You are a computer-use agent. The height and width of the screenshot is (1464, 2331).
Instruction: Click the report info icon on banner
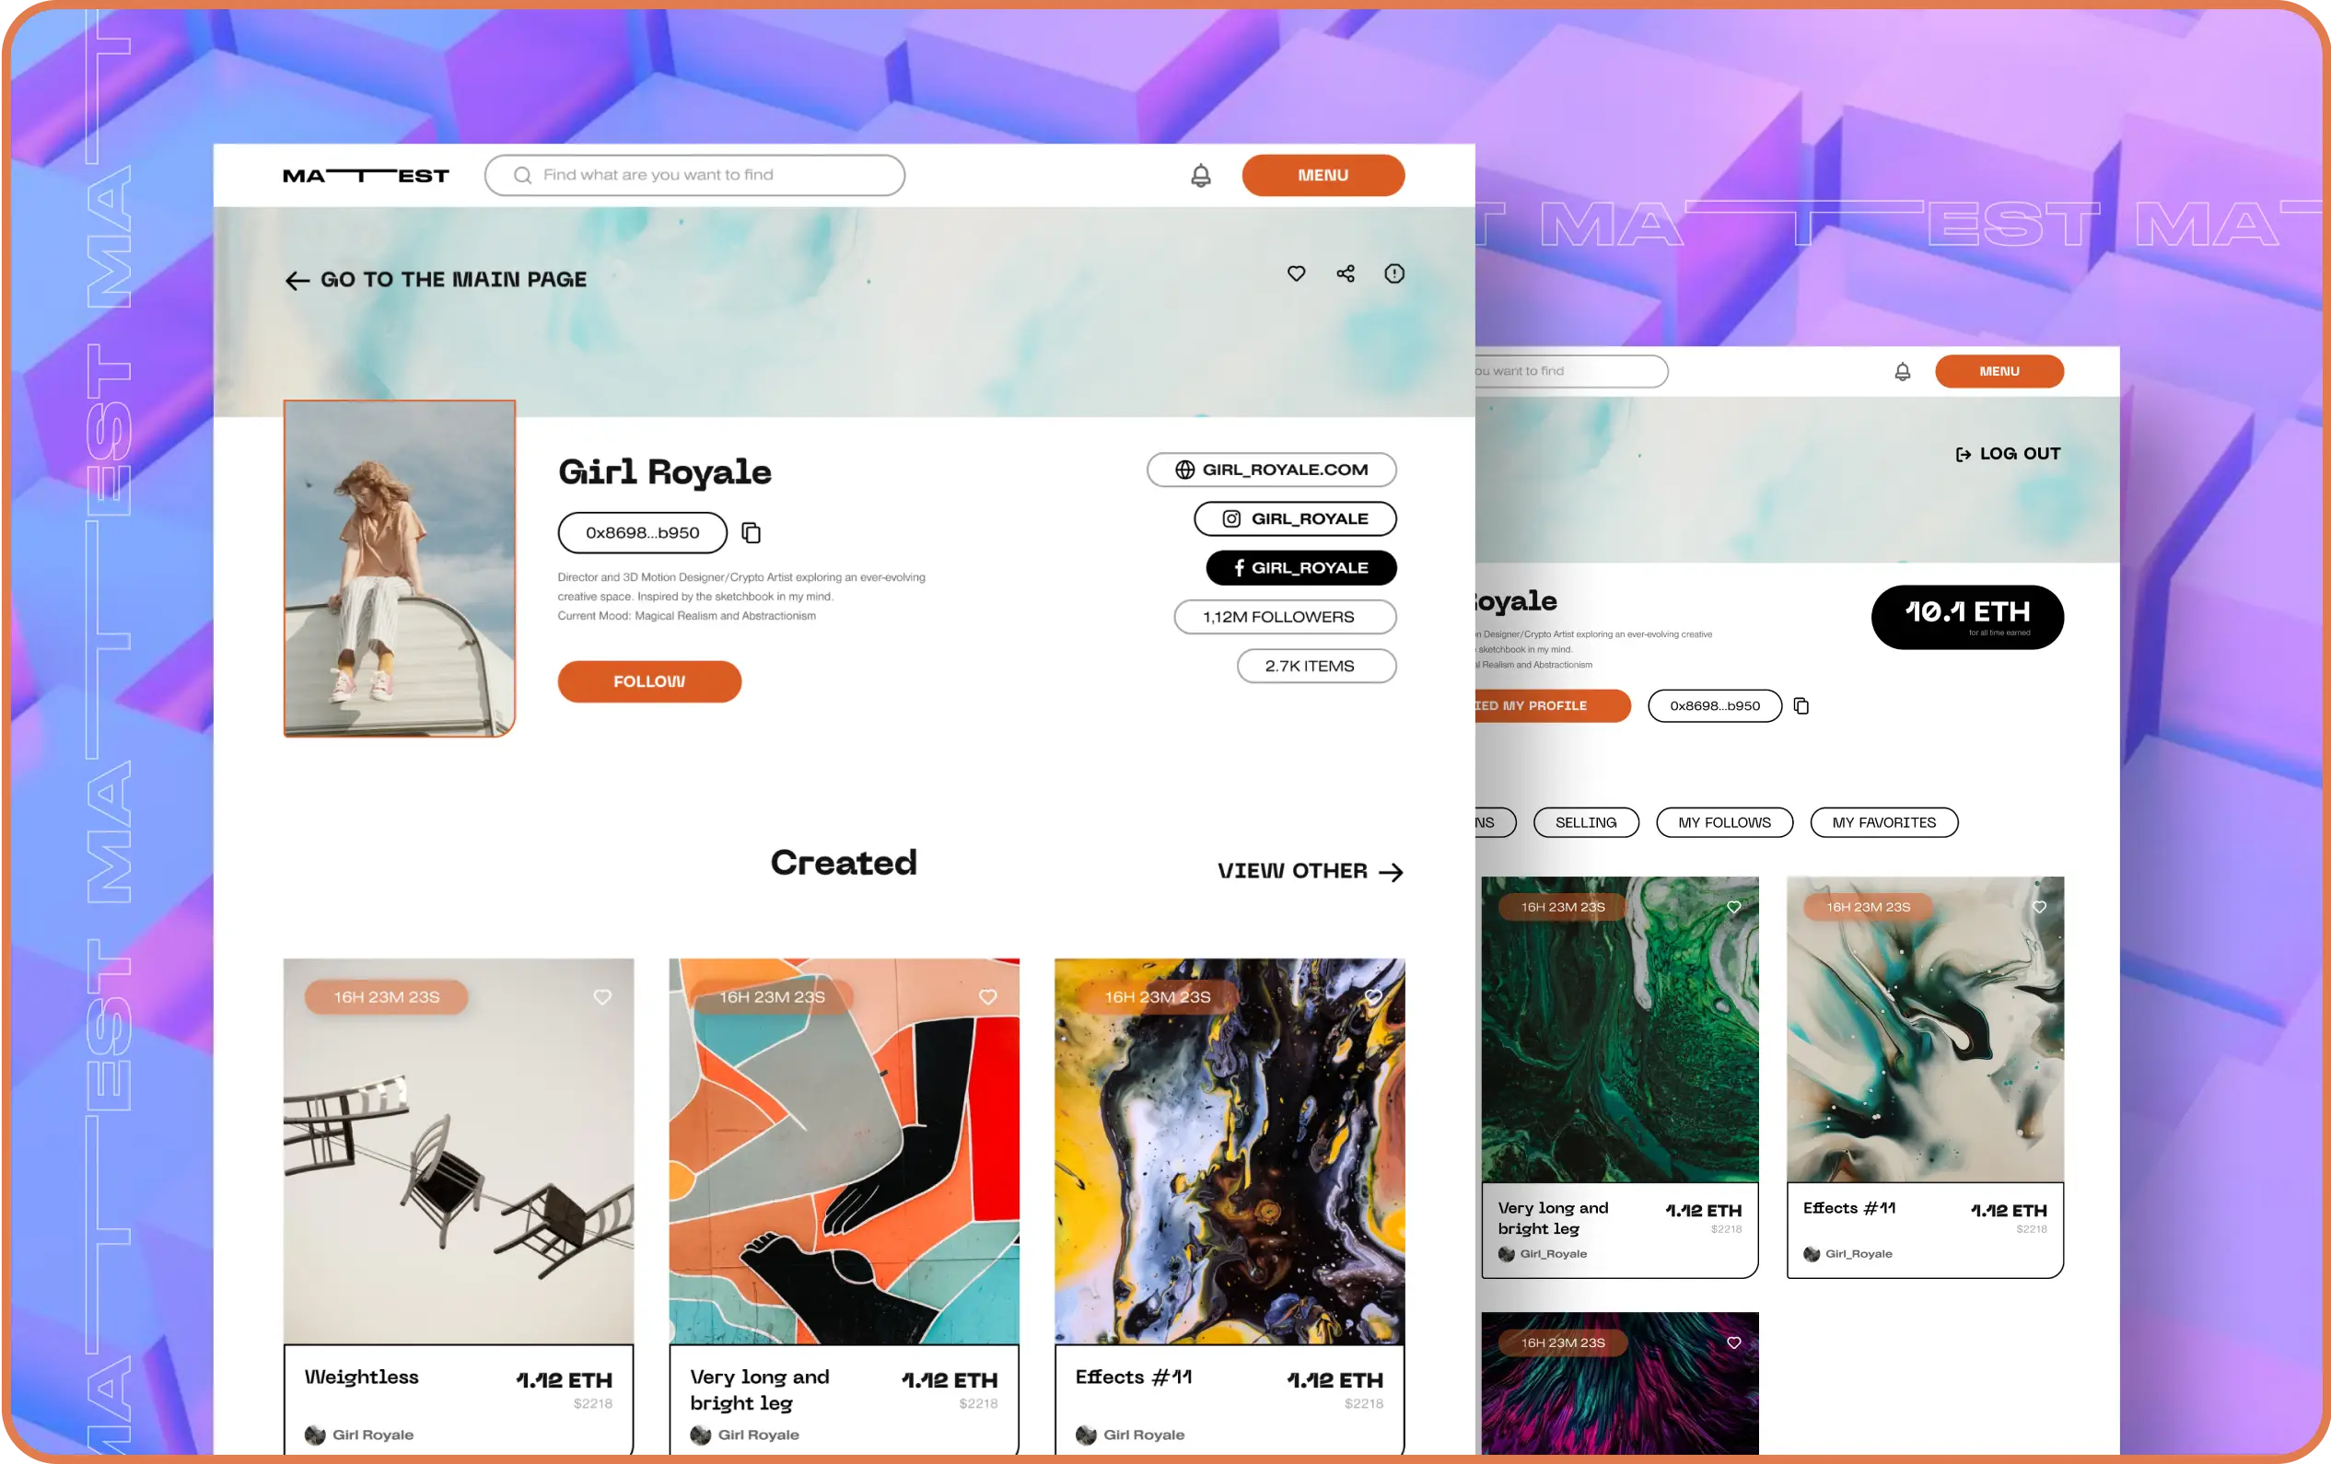[x=1394, y=273]
